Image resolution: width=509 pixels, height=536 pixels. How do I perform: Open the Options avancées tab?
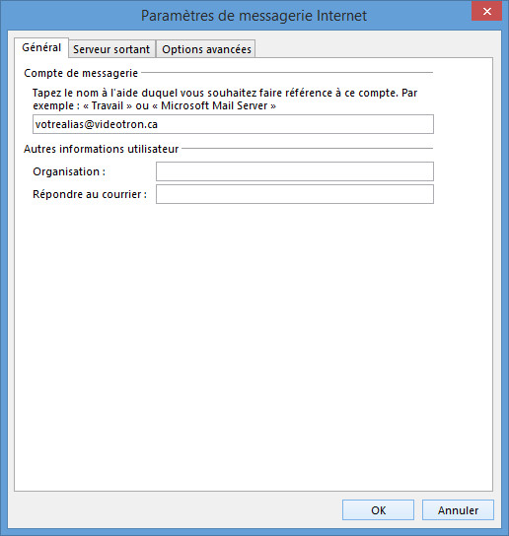tap(206, 49)
